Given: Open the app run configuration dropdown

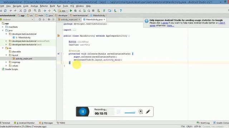Looking at the screenshot, I should pyautogui.click(x=63, y=11).
